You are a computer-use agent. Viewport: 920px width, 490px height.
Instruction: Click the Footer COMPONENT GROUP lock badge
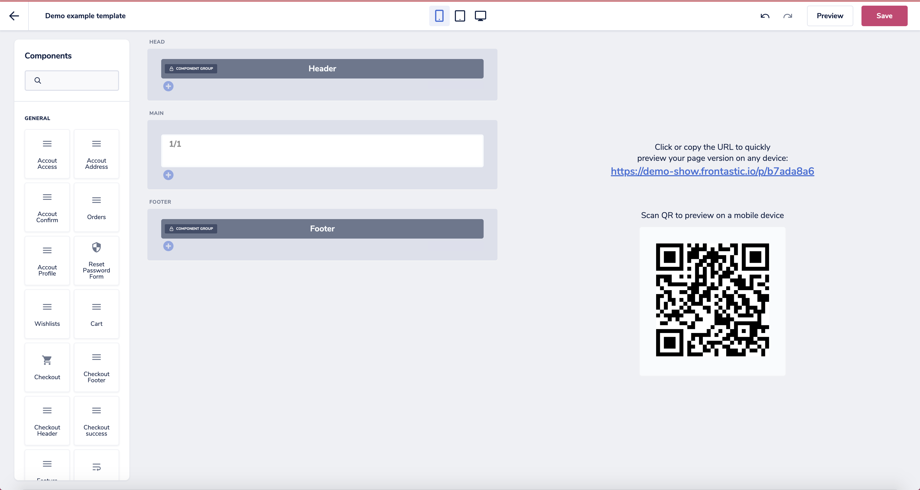tap(191, 229)
